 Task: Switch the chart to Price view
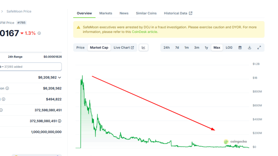click(80, 47)
